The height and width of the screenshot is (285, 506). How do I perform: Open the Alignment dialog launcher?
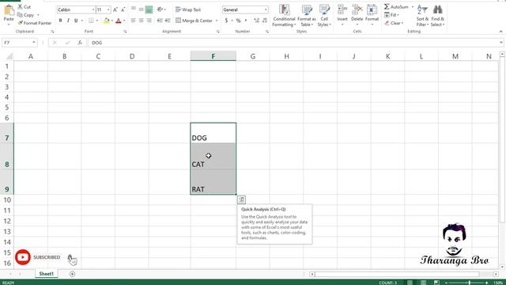pos(218,32)
